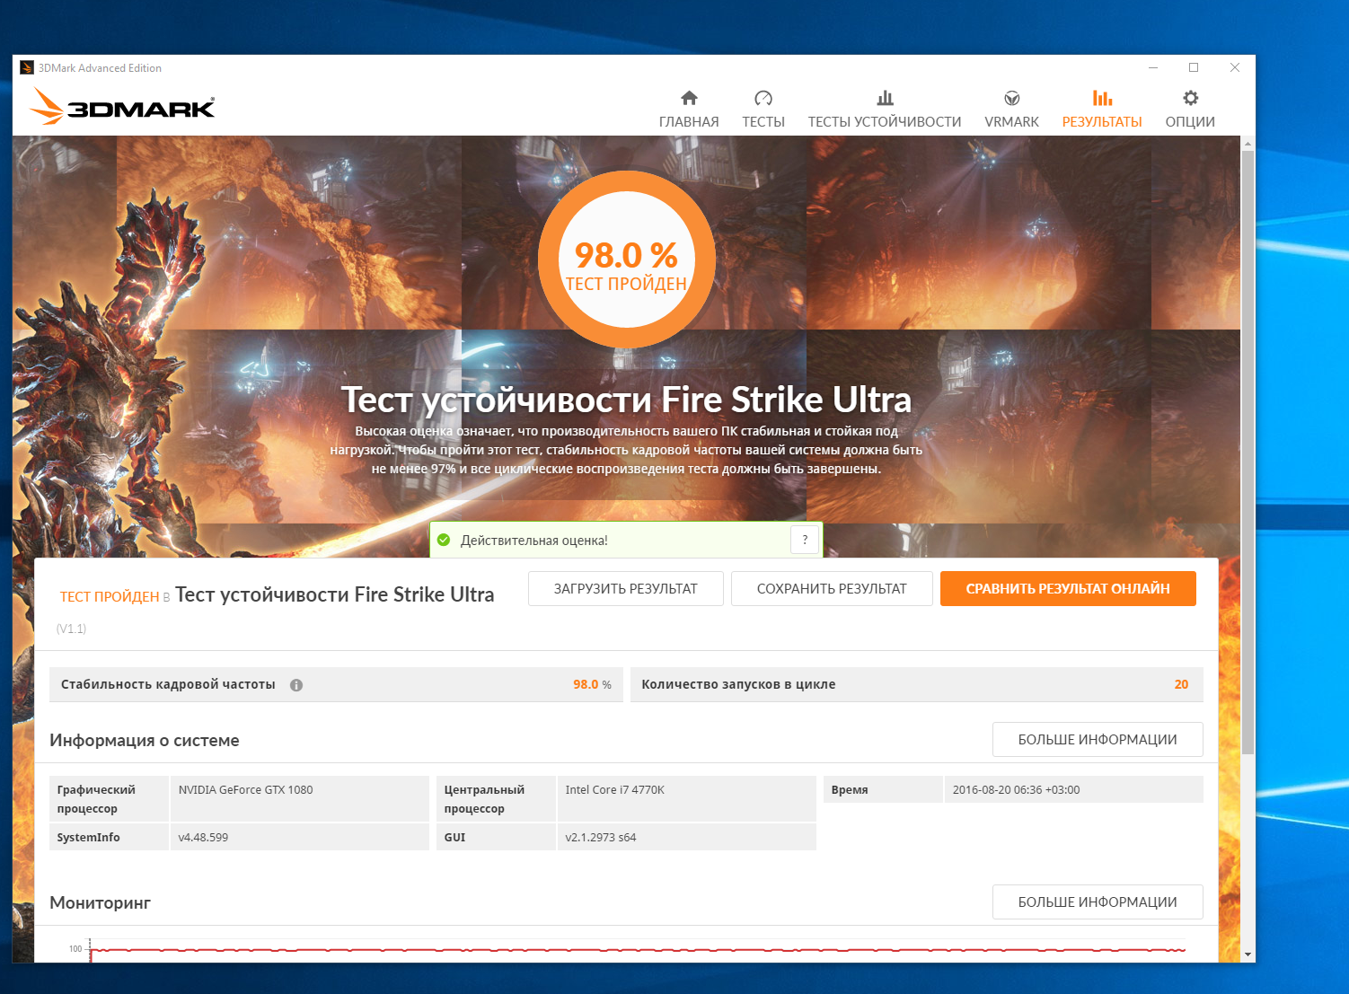Click the gear icon above ОПЦИИ
The height and width of the screenshot is (994, 1349).
coord(1190,98)
